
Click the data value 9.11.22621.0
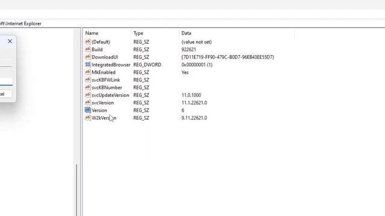194,118
